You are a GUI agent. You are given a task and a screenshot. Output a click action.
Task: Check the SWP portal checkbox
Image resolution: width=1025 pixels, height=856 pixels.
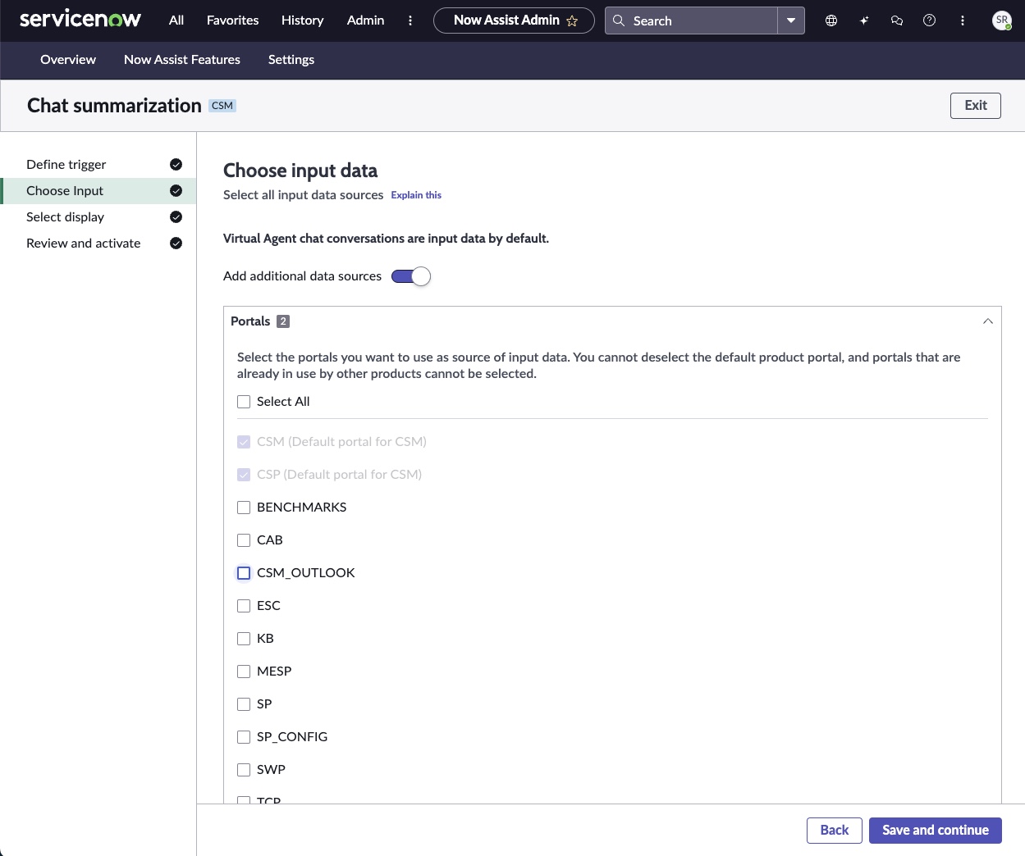pyautogui.click(x=244, y=770)
